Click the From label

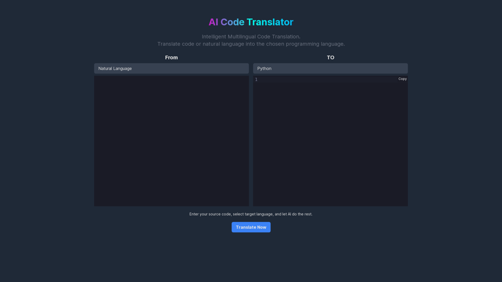(172, 57)
